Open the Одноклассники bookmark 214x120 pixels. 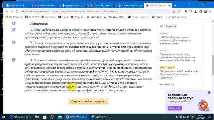click(x=14, y=17)
